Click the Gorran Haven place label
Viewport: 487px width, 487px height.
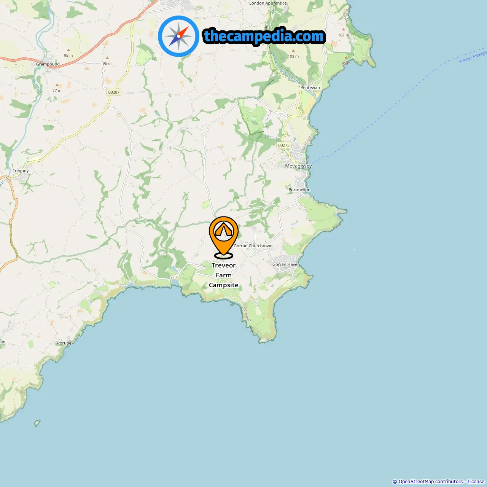tap(286, 264)
